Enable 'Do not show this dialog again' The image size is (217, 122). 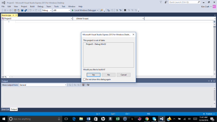pyautogui.click(x=84, y=80)
